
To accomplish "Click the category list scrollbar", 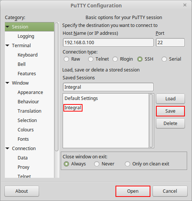I will (57, 87).
